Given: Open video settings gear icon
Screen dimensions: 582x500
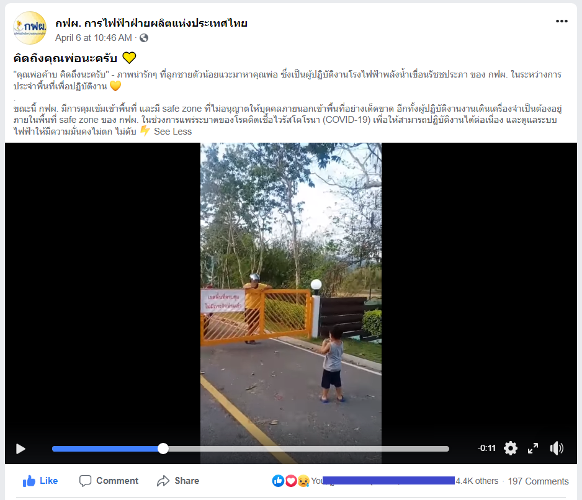Looking at the screenshot, I should [511, 449].
